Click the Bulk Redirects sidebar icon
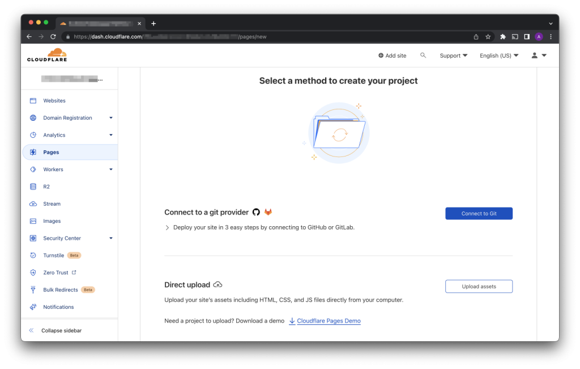 coord(33,290)
